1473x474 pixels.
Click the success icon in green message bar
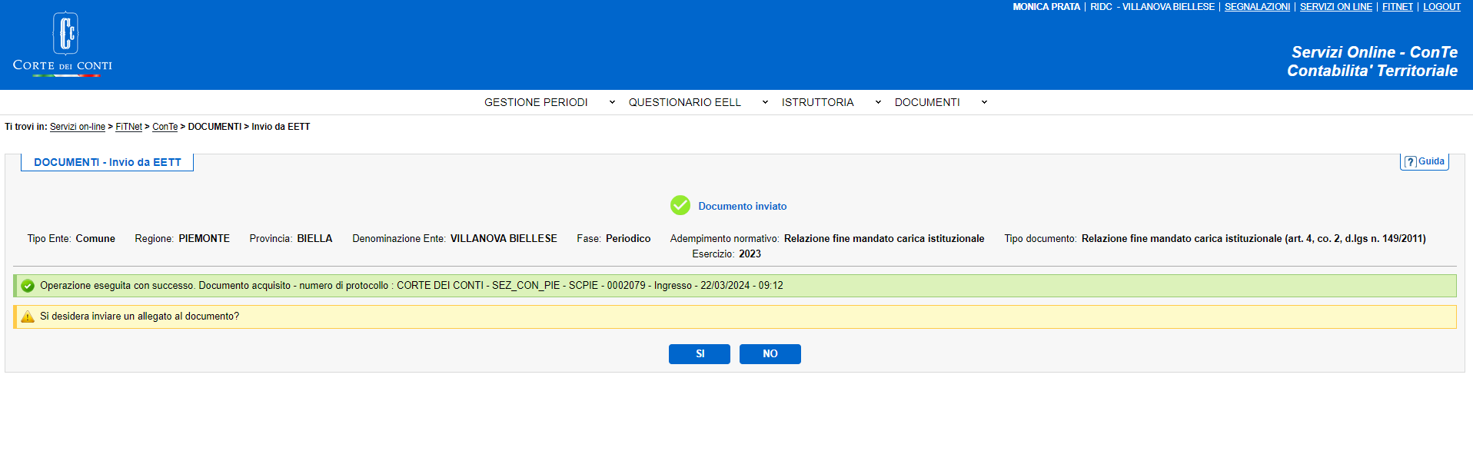[x=28, y=286]
